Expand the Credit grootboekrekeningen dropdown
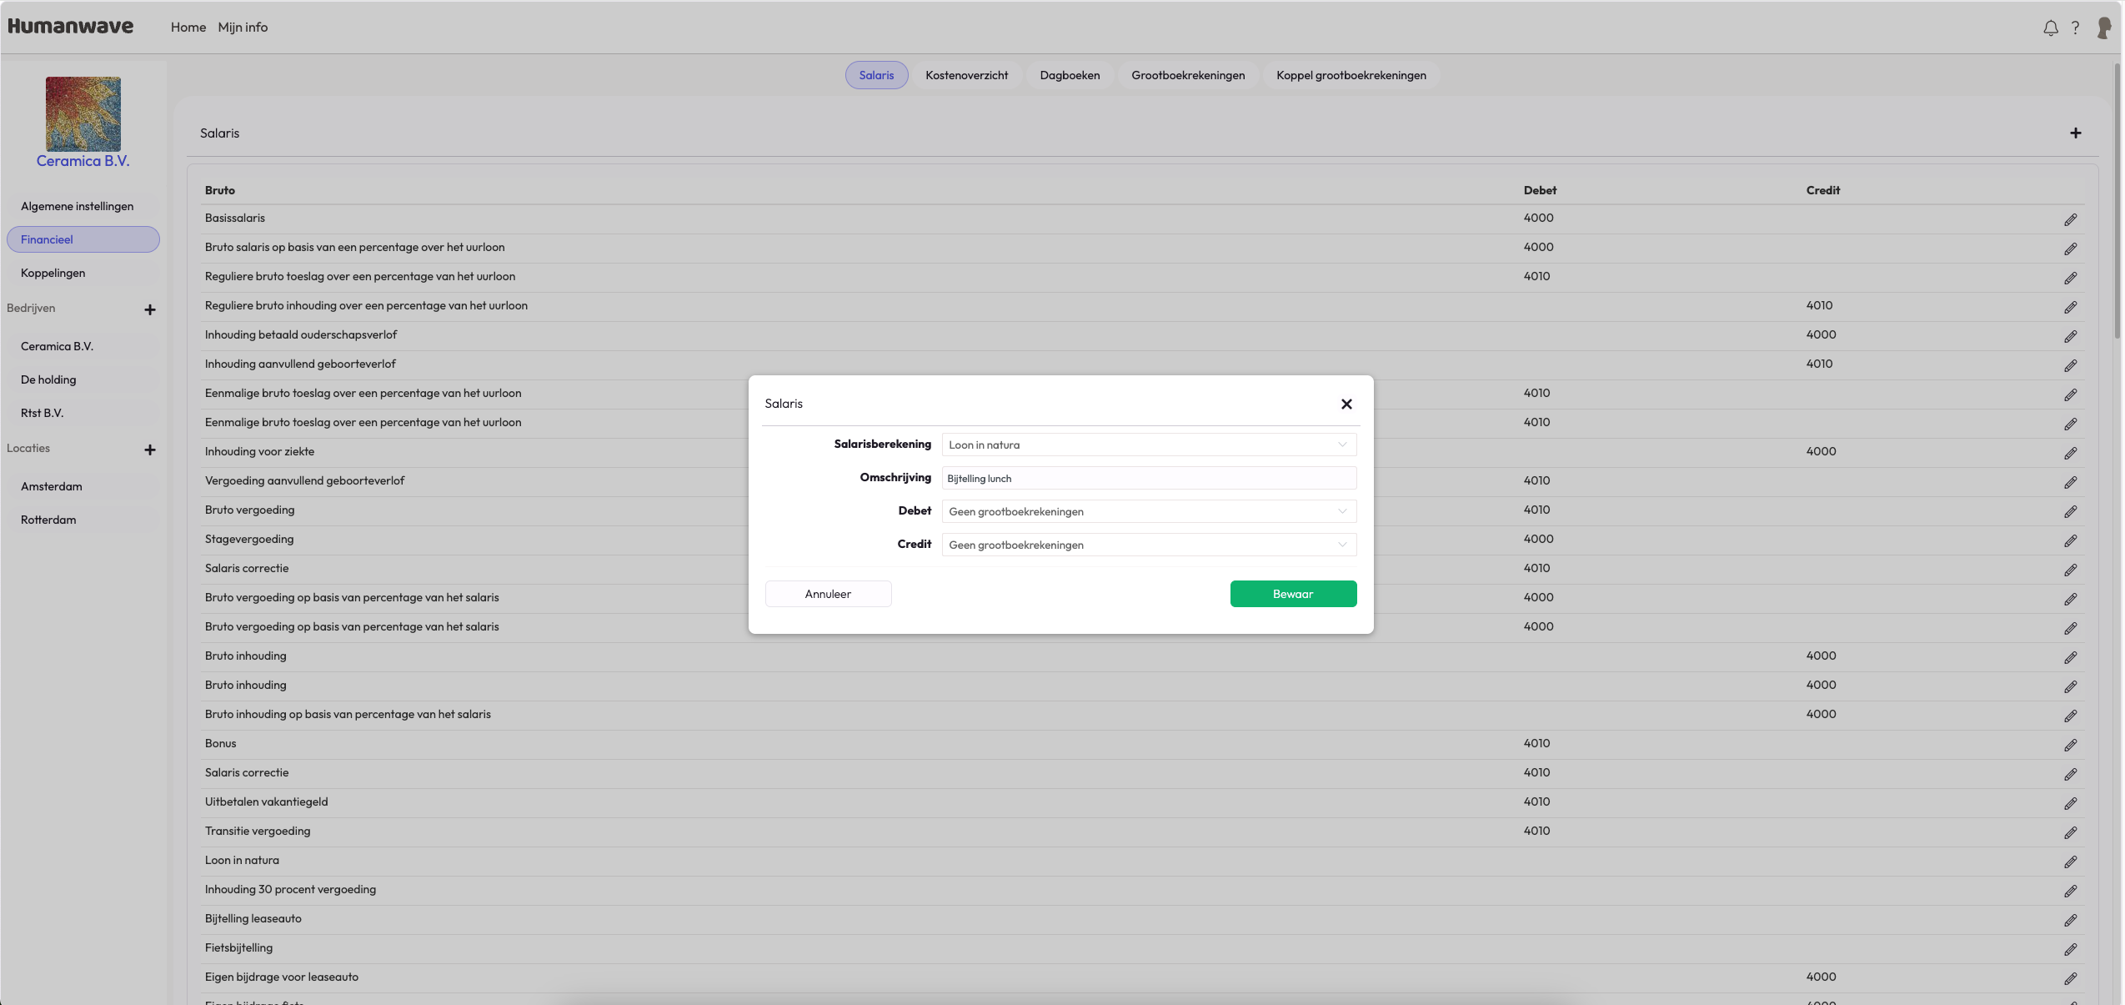Viewport: 2125px width, 1005px height. coord(1148,545)
